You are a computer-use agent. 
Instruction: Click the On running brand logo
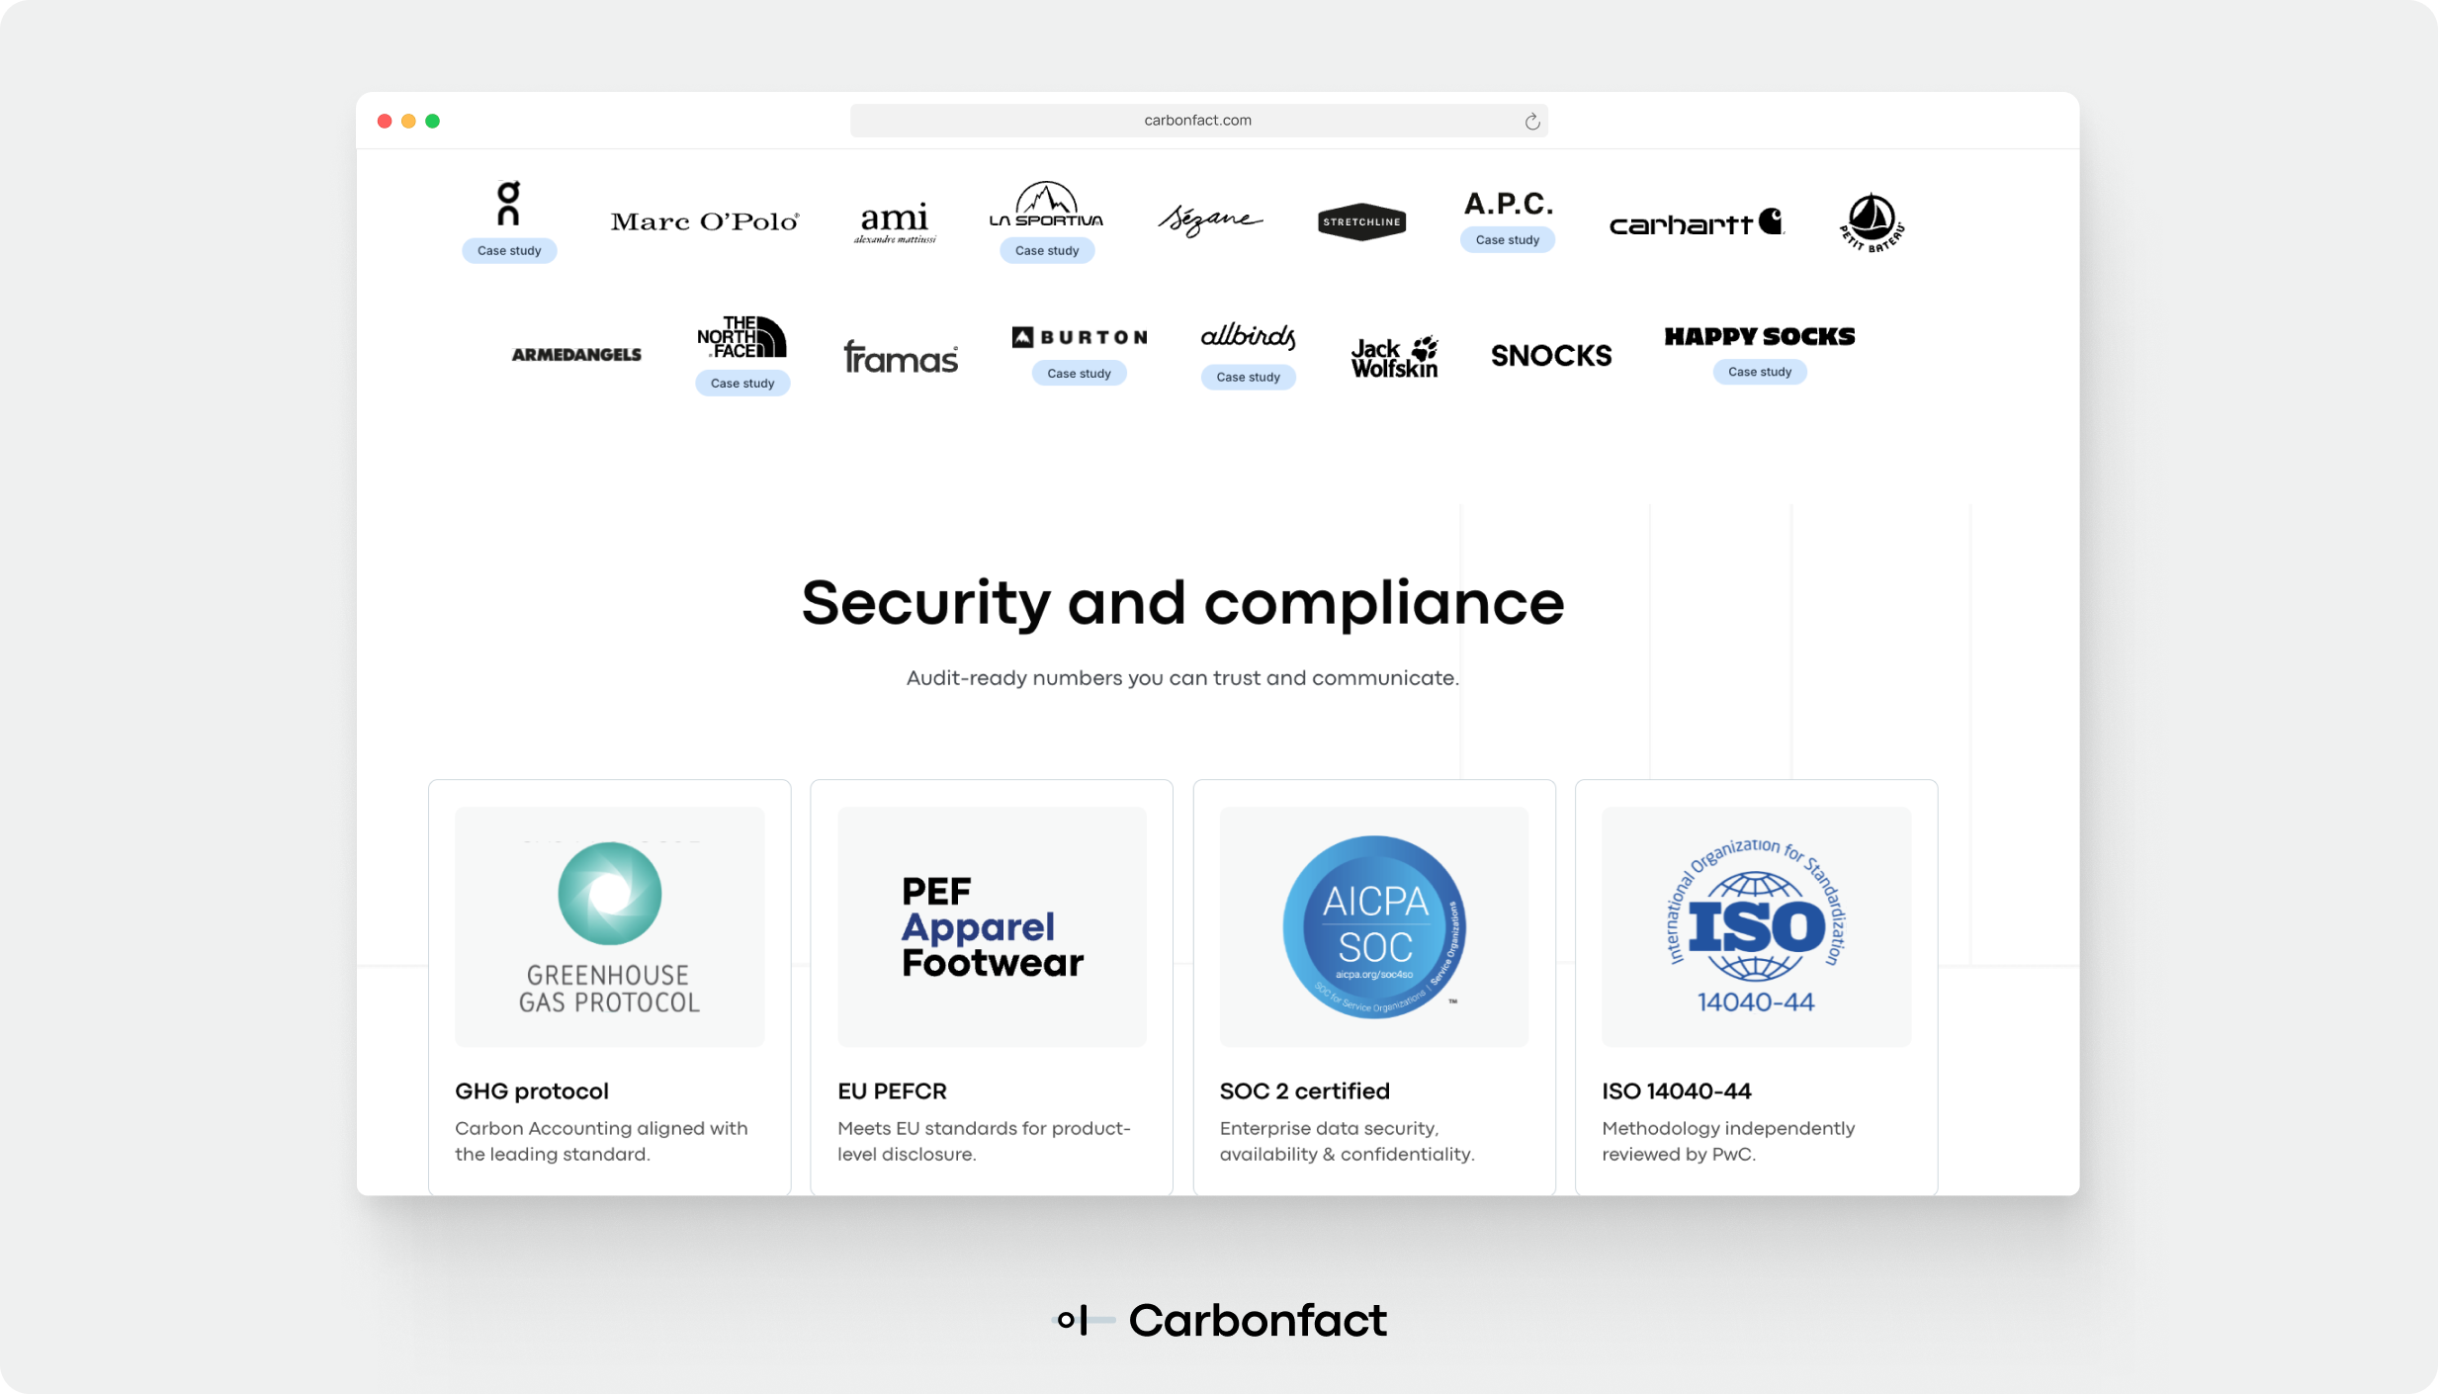pyautogui.click(x=508, y=204)
